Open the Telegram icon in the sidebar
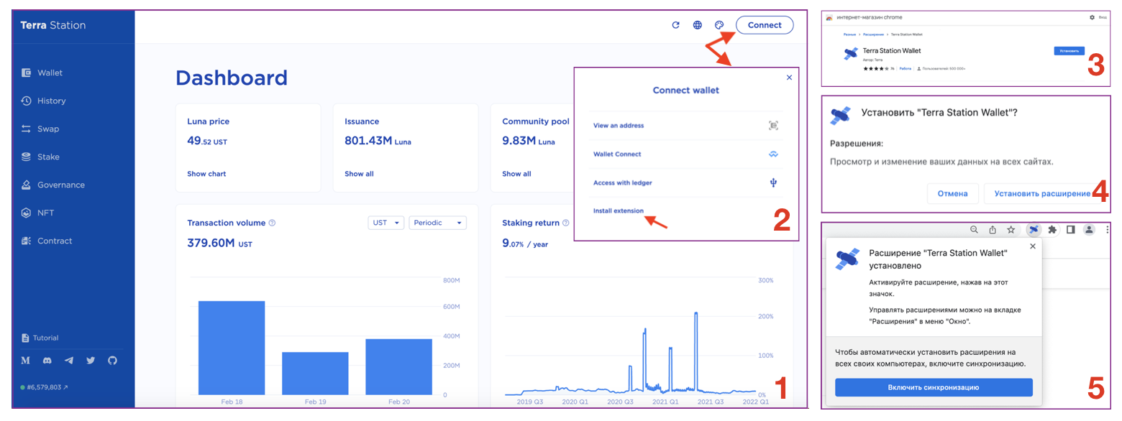Screen dimensions: 1122x421 (x=69, y=361)
